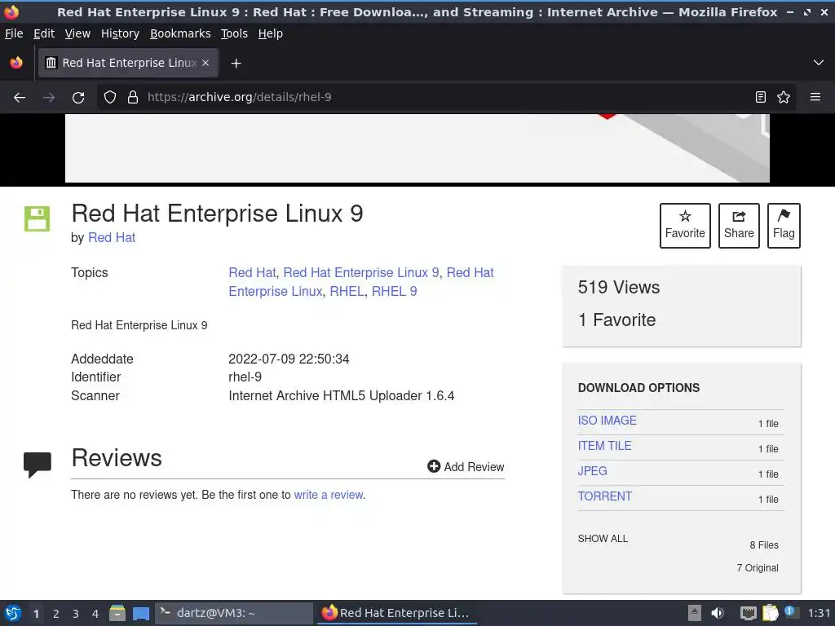Open the Firefox hamburger menu

click(815, 97)
